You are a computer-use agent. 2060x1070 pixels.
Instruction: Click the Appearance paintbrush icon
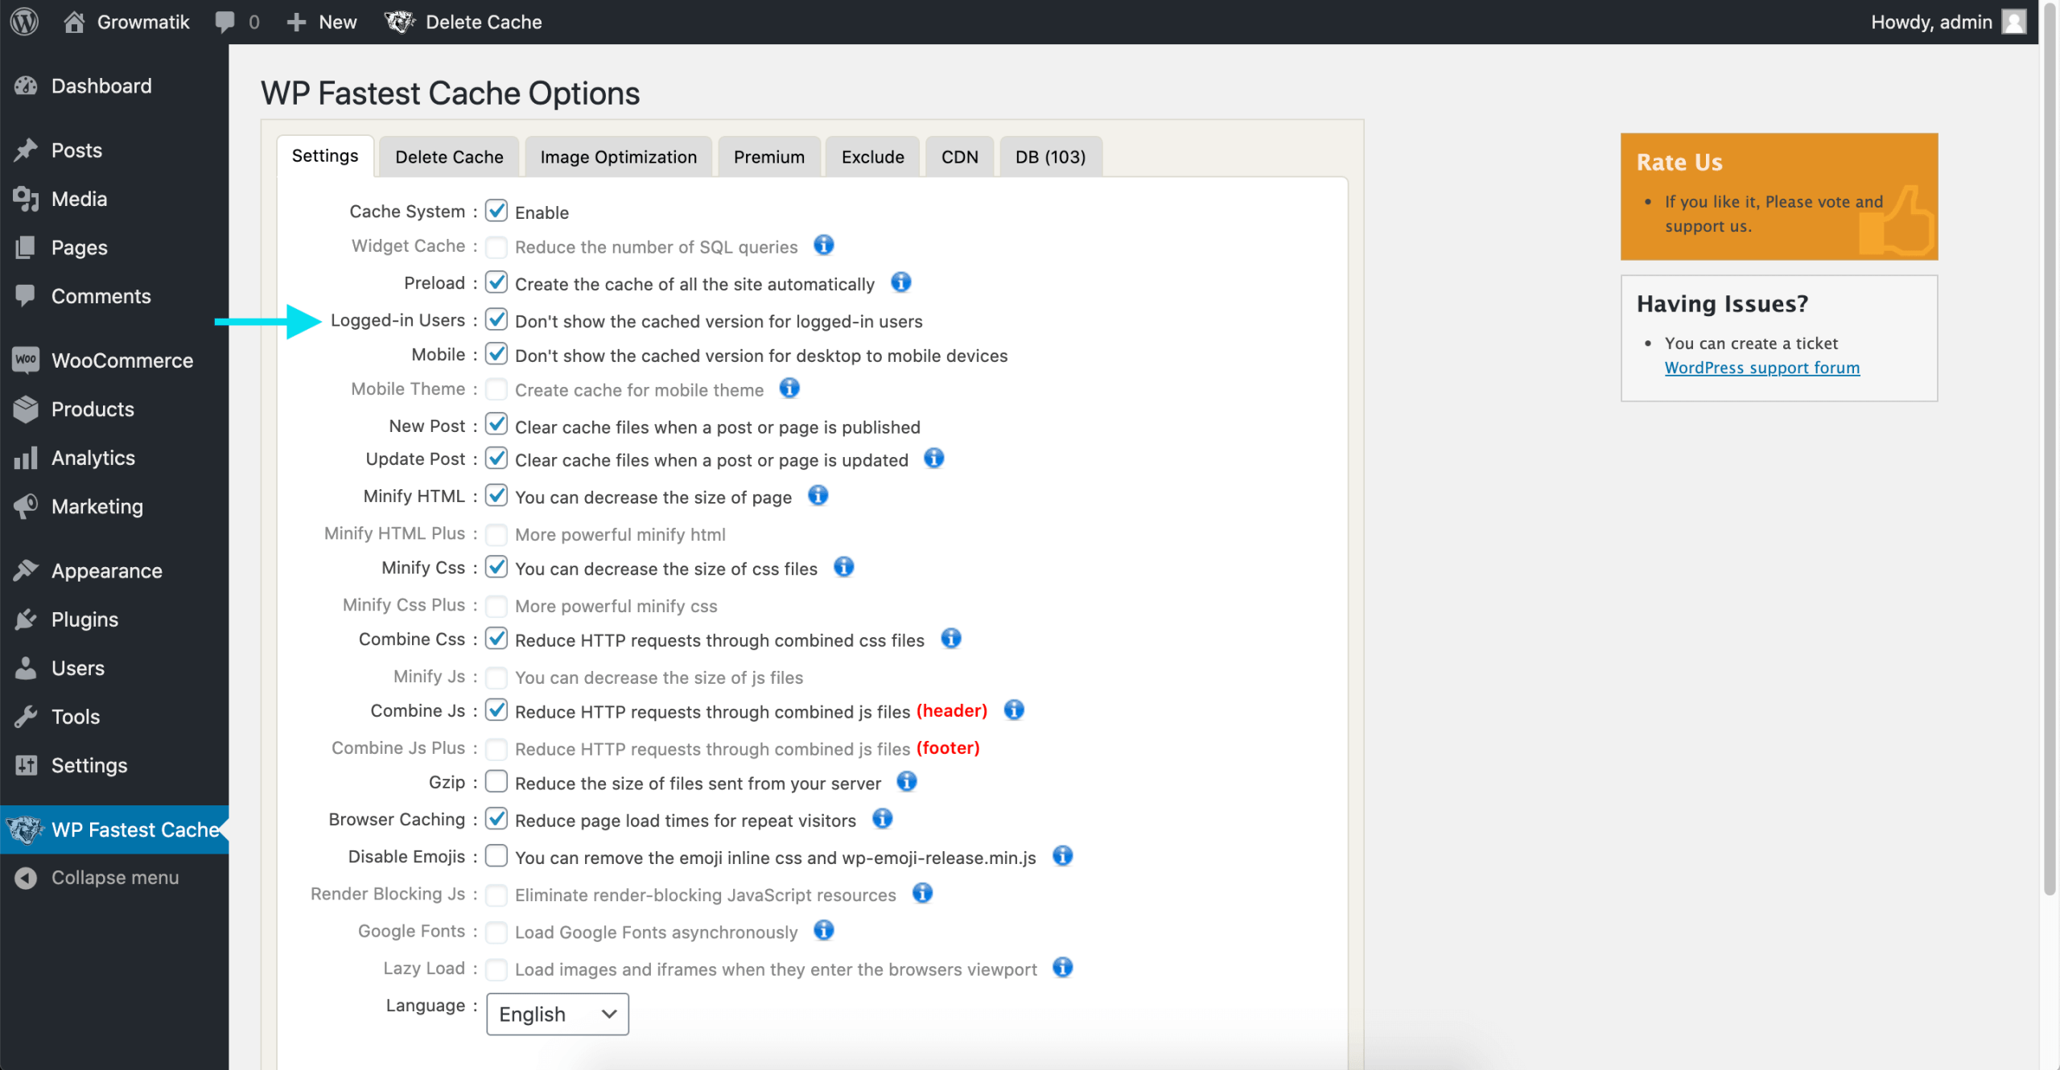(x=25, y=570)
